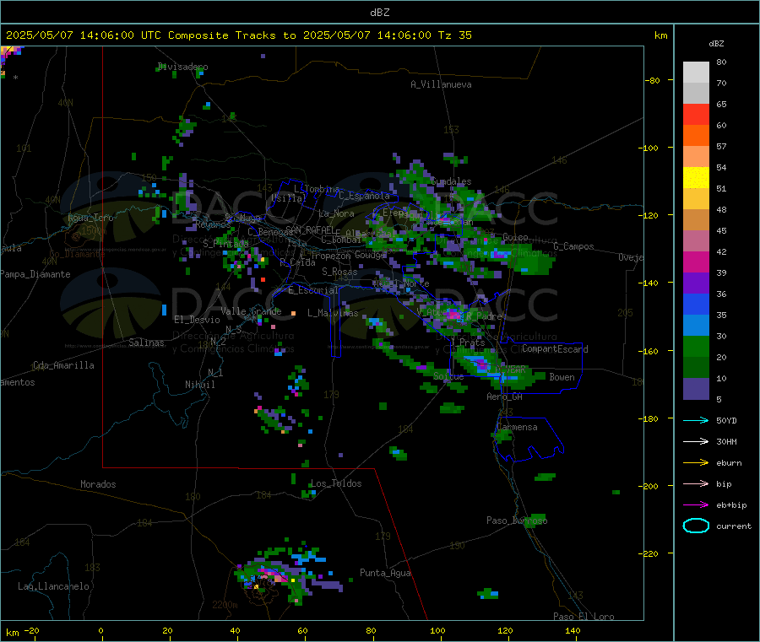This screenshot has width=760, height=642.
Task: Click the Punta_Agua map label
Action: point(385,573)
